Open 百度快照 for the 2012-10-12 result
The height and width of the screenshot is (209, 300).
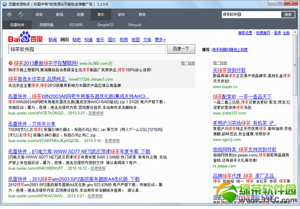point(98,168)
